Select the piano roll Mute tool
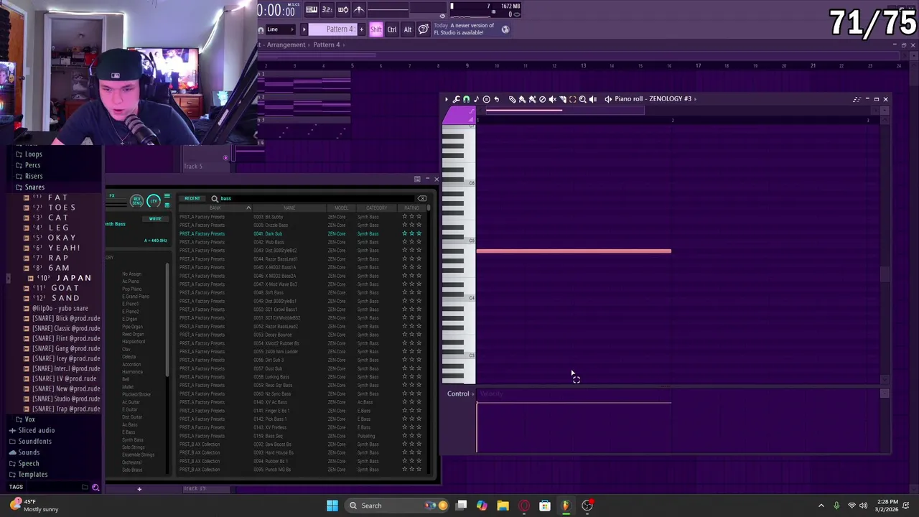 click(552, 99)
